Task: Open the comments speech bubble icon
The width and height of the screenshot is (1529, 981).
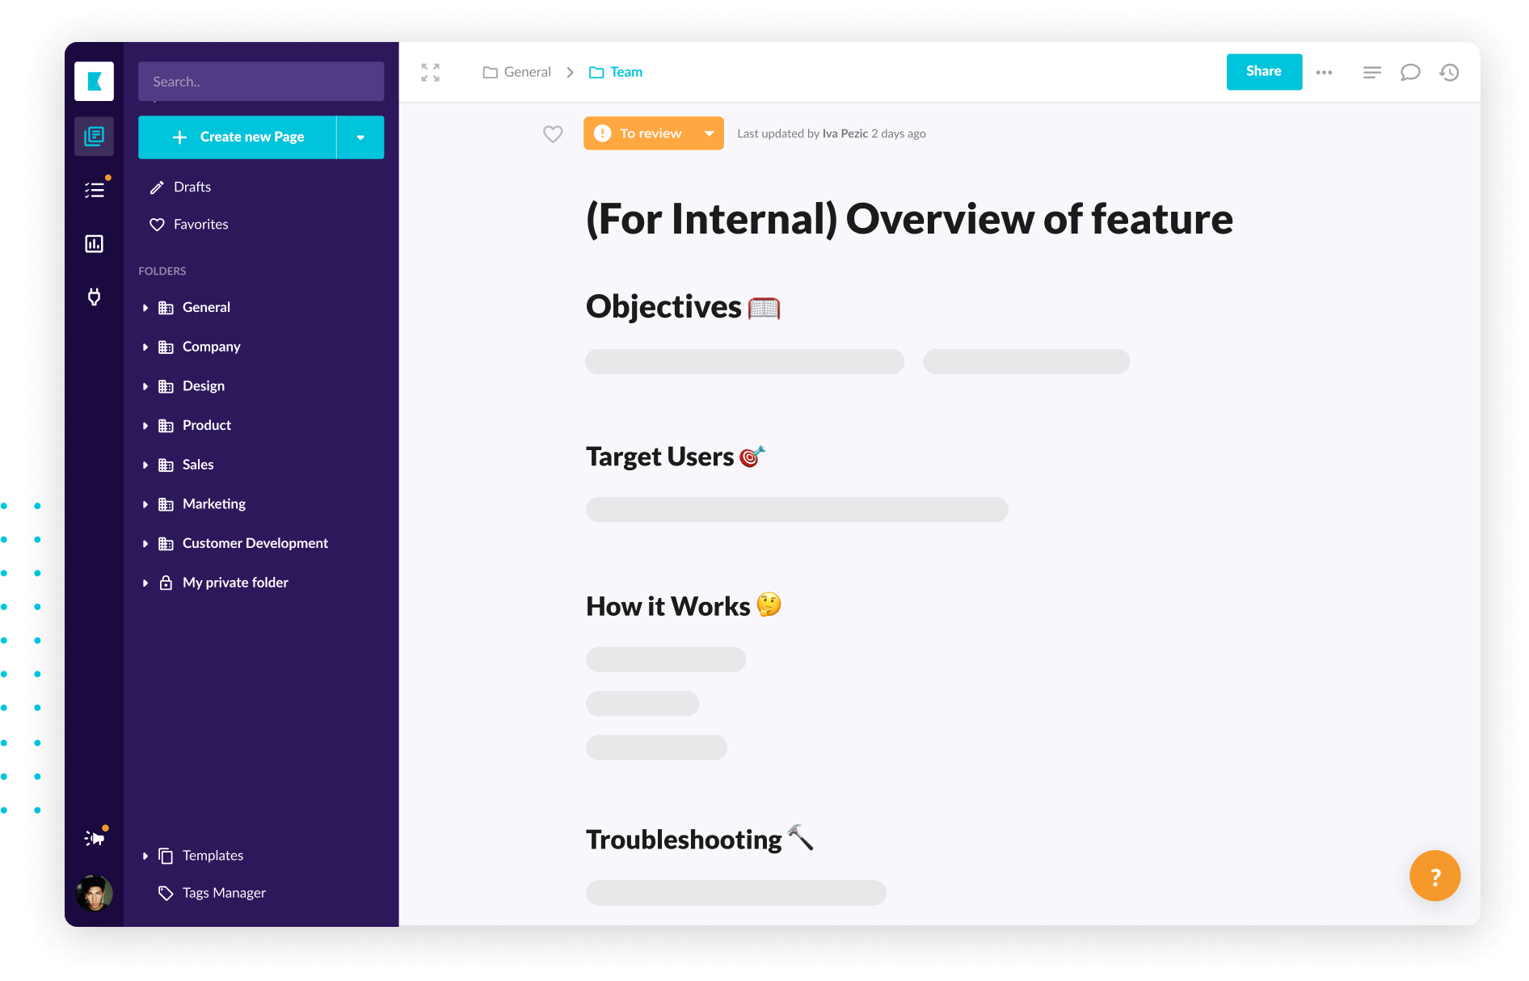Action: tap(1410, 73)
